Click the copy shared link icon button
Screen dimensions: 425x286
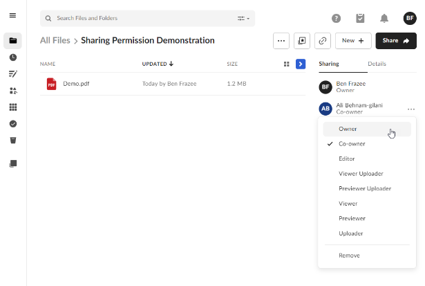(322, 41)
